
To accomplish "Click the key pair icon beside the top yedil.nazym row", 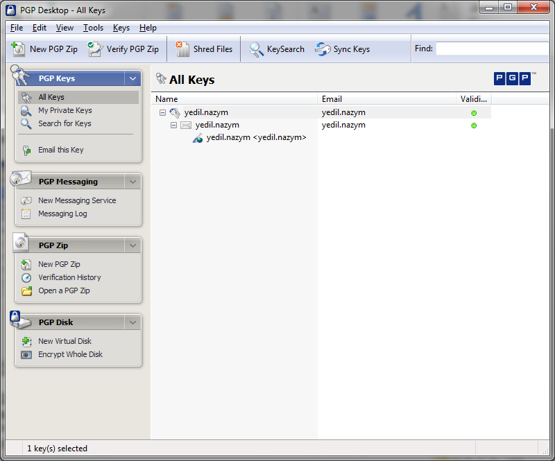I will pos(175,113).
